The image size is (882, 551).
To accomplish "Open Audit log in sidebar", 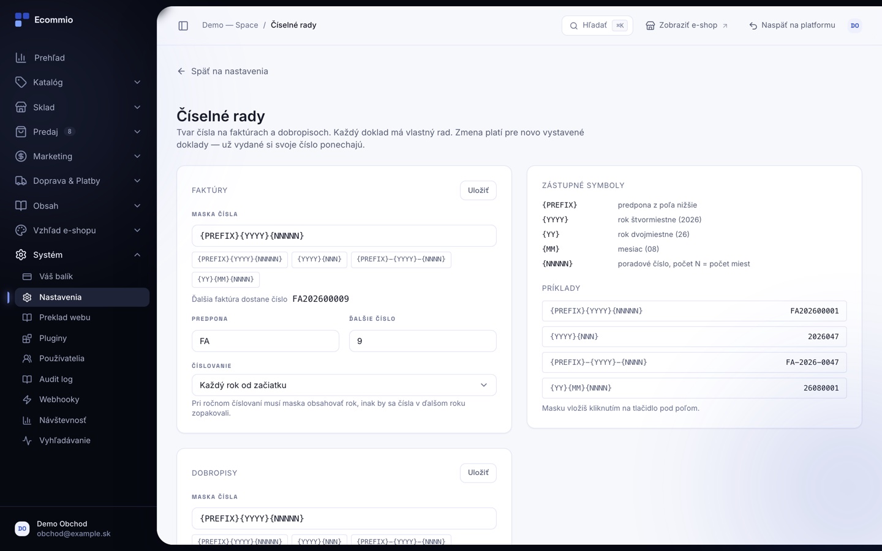I will pyautogui.click(x=82, y=379).
